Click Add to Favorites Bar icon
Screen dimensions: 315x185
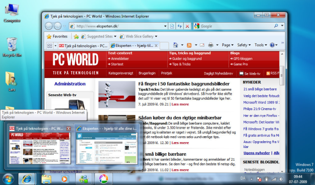76,37
